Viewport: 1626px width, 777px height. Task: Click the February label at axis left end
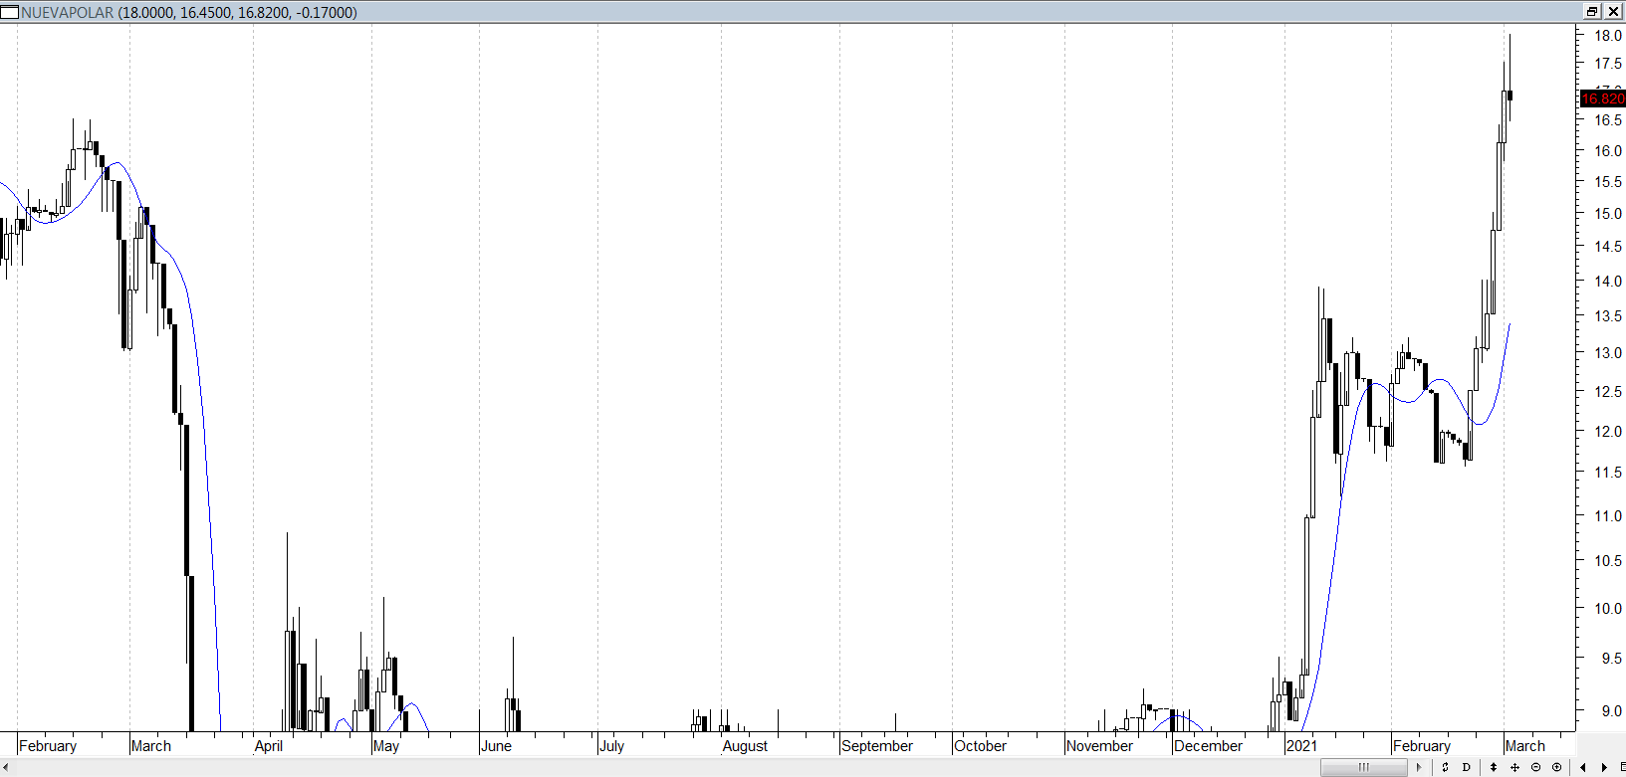[48, 746]
